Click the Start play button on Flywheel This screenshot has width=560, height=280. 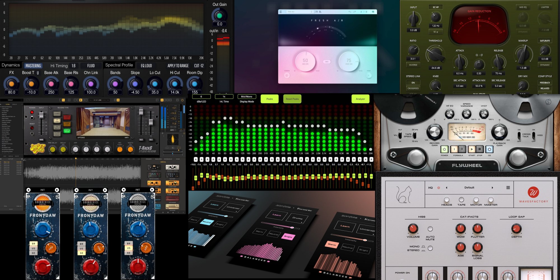point(472,149)
